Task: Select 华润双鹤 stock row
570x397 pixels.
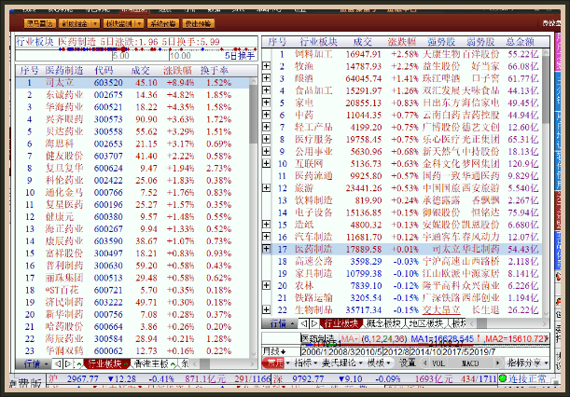Action: coord(132,351)
